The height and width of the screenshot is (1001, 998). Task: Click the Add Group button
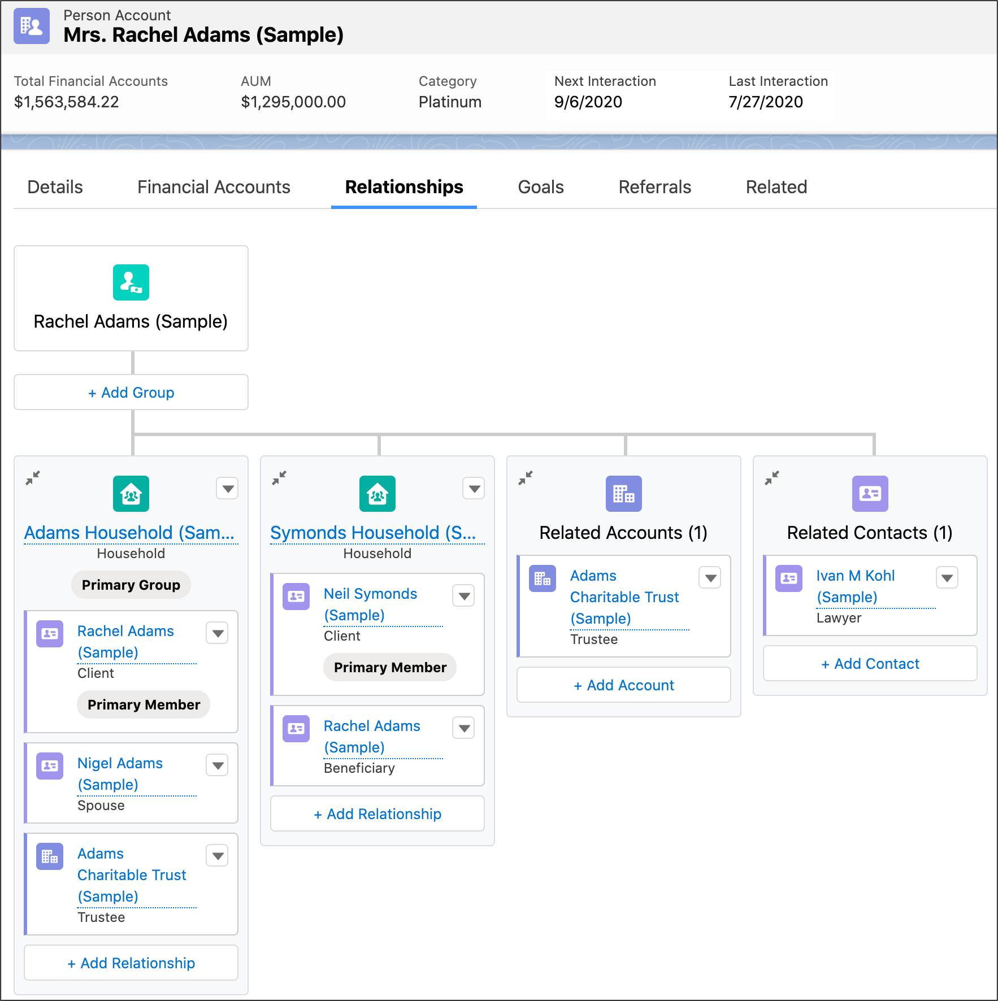click(131, 392)
